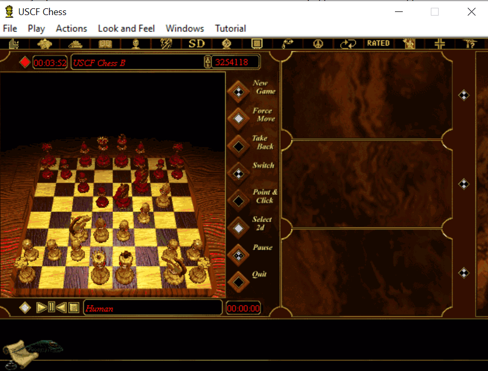Click the SD toolbar button
This screenshot has height=371, width=488.
click(x=196, y=44)
